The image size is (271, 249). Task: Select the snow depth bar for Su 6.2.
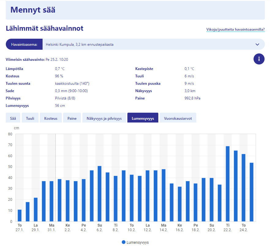point(100,193)
